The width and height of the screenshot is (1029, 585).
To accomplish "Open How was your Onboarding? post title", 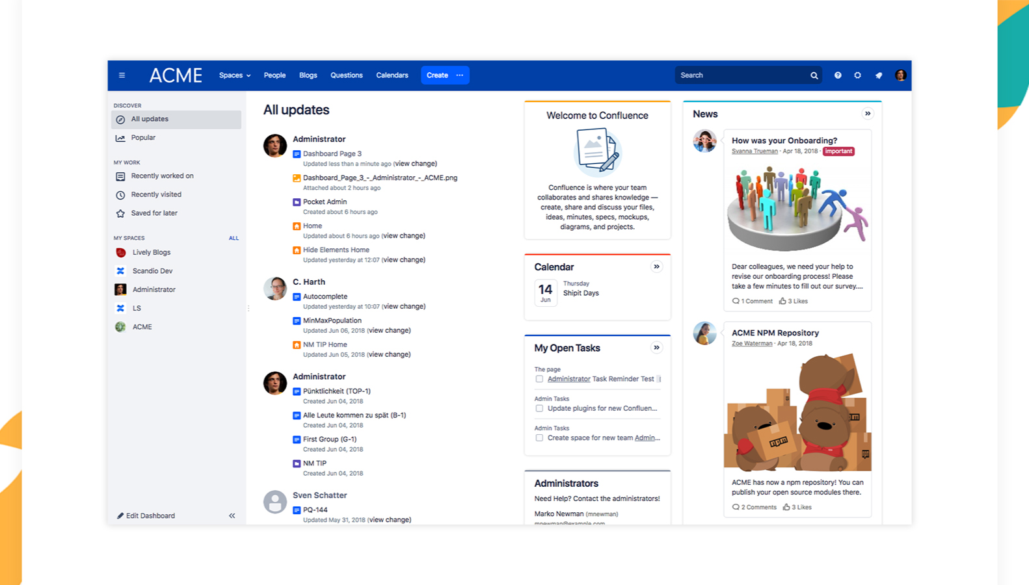I will (x=784, y=140).
